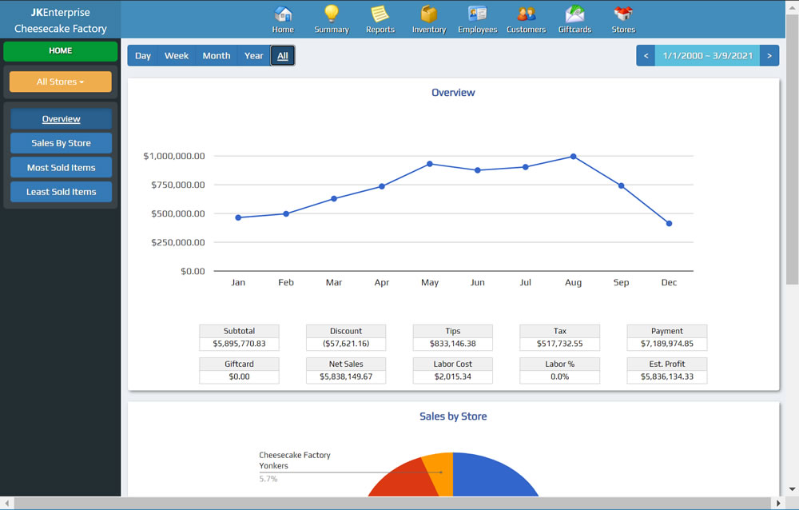
Task: Click the green HOME sidebar button
Action: click(x=60, y=51)
